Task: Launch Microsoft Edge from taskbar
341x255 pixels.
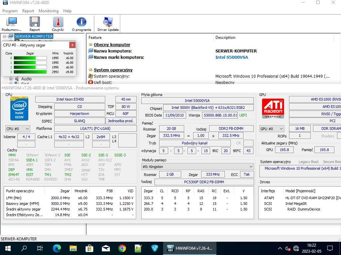Action: pyautogui.click(x=57, y=248)
